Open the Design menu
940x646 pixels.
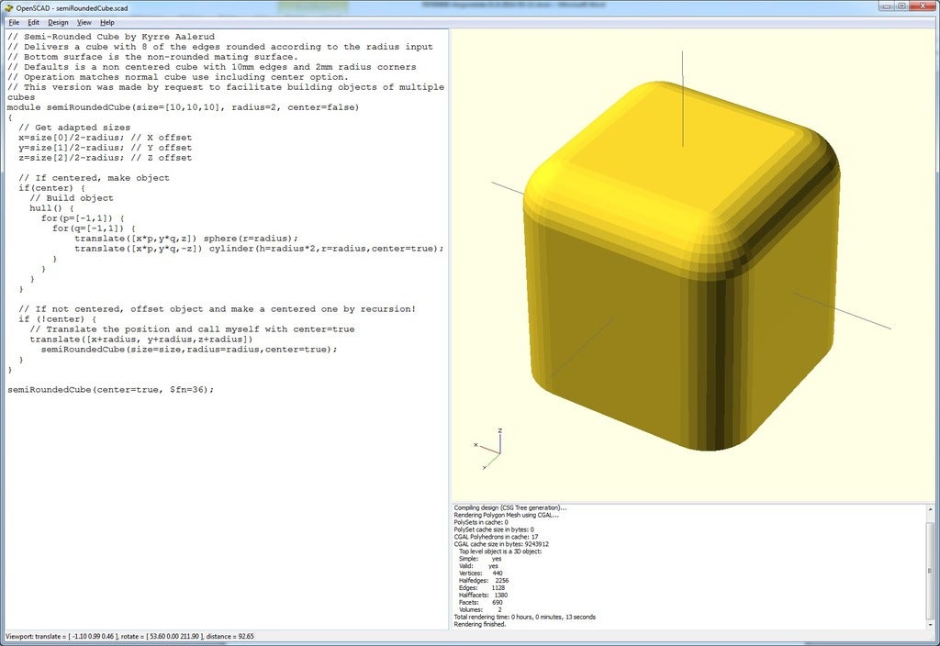[x=58, y=22]
